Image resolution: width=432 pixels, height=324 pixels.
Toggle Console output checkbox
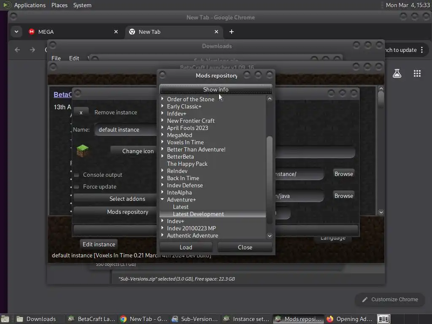77,175
